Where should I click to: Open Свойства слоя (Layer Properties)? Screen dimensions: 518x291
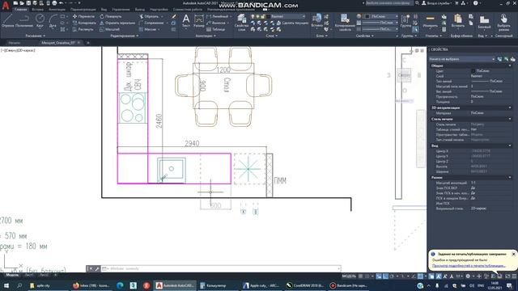point(241,22)
